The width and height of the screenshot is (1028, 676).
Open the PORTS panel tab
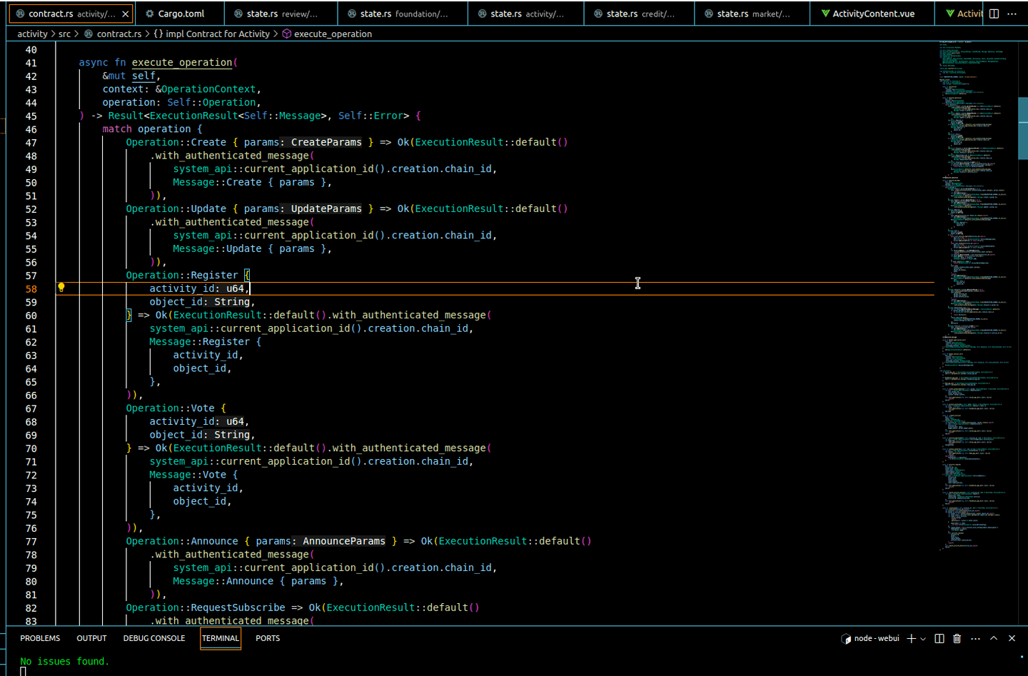(268, 638)
